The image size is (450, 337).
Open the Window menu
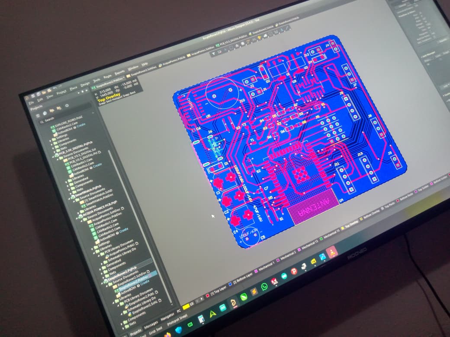(x=132, y=68)
